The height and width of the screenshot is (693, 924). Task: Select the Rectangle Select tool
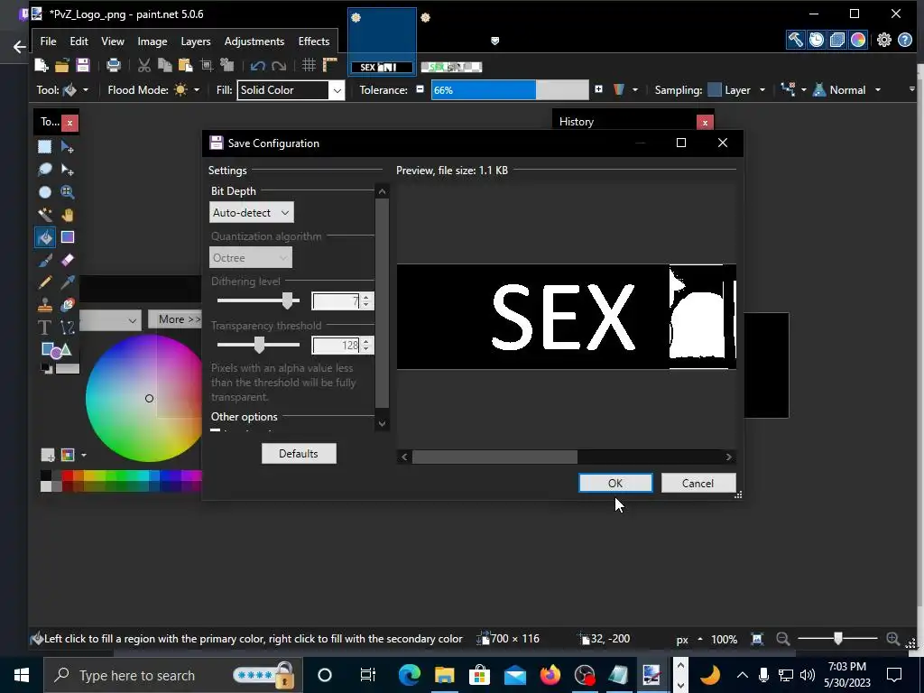45,147
